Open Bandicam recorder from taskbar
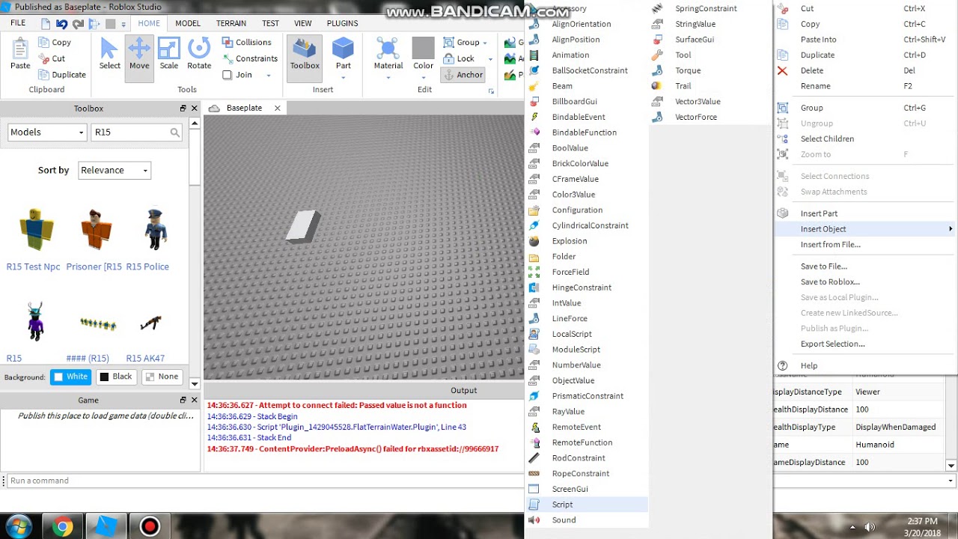958x539 pixels. 150,526
